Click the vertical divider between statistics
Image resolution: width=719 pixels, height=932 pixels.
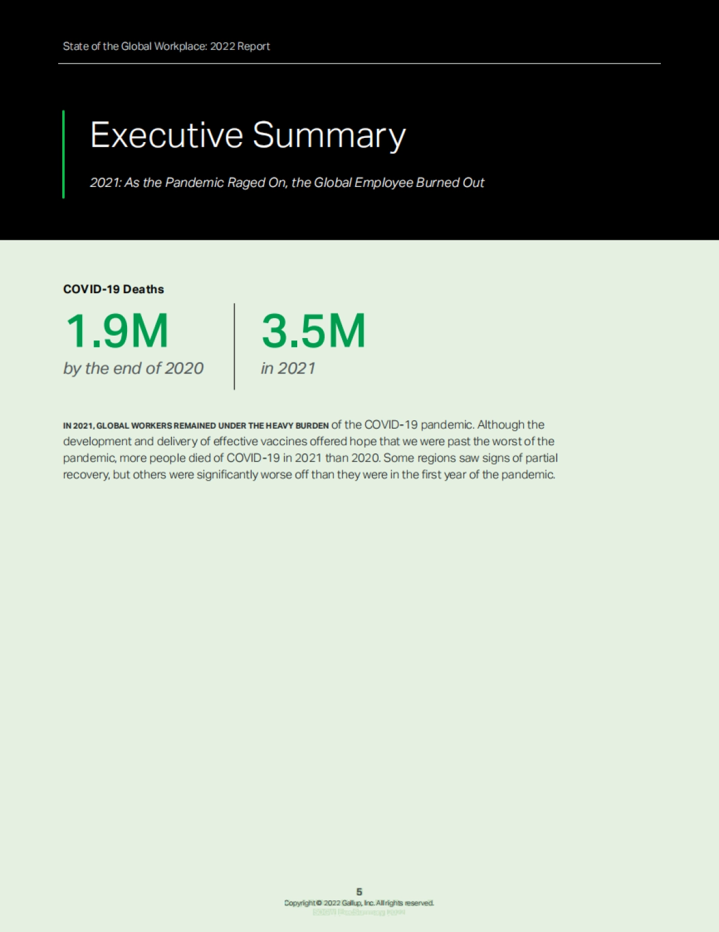tap(234, 346)
